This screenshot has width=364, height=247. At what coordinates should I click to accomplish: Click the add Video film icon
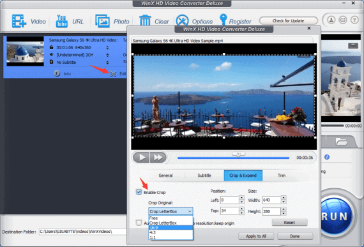(19, 21)
